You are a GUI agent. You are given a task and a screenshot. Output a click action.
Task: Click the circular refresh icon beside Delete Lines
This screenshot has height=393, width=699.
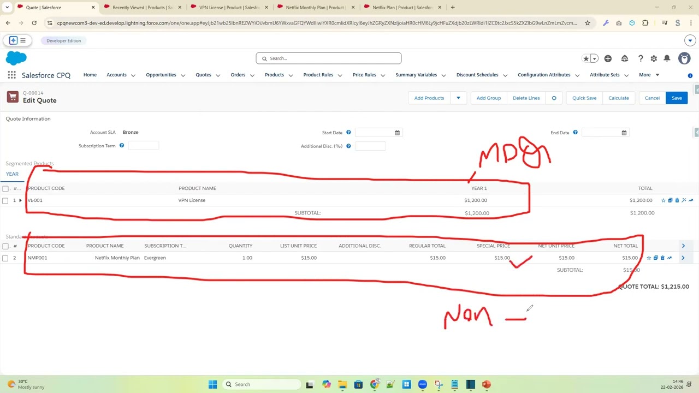(554, 98)
